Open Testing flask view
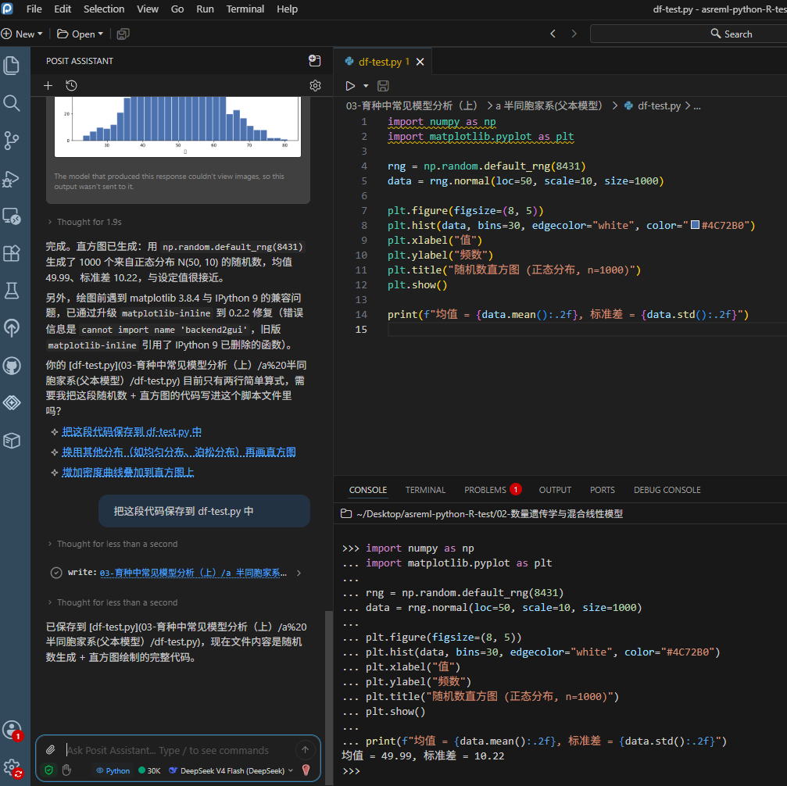 [12, 291]
